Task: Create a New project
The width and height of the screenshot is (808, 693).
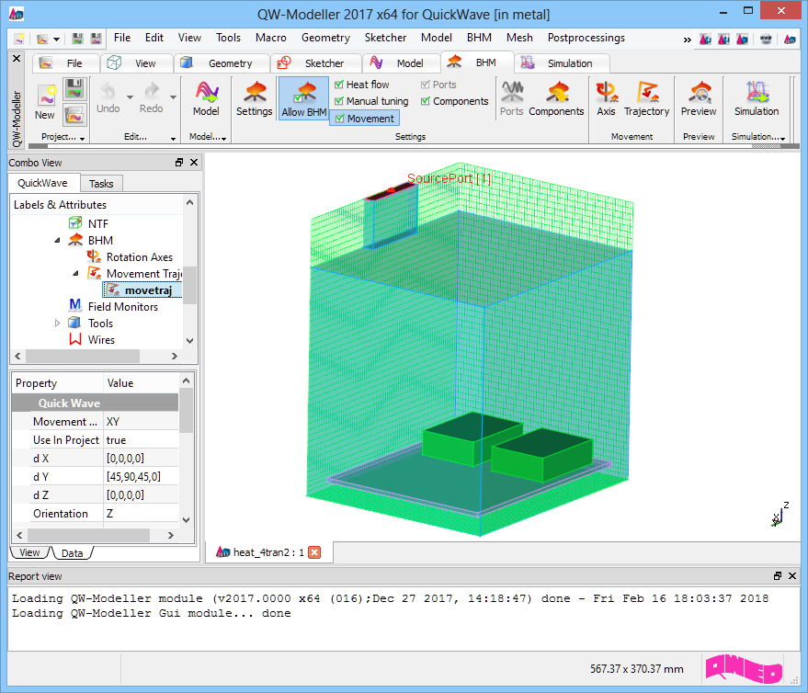Action: (x=45, y=101)
